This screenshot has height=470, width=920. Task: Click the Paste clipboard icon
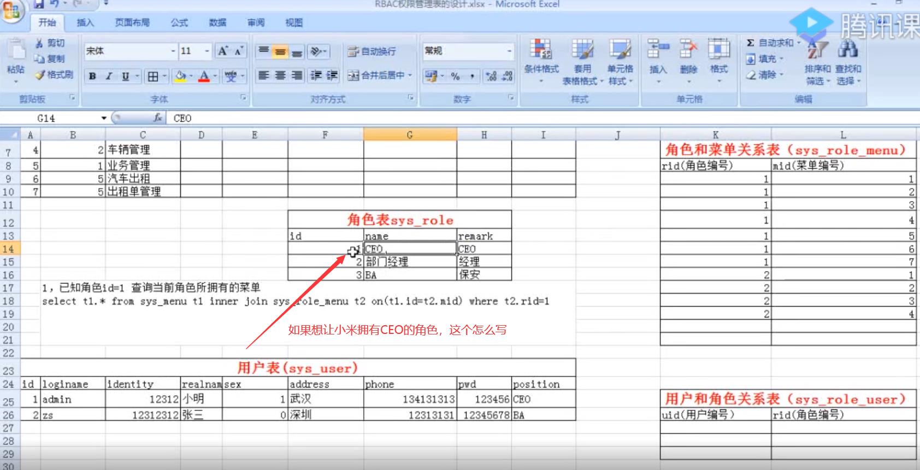coord(16,50)
